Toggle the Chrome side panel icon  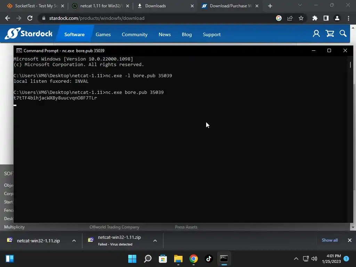point(326,18)
